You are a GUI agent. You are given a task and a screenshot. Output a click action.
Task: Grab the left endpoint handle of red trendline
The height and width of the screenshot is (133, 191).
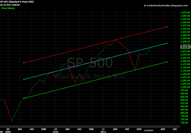click(x=24, y=63)
